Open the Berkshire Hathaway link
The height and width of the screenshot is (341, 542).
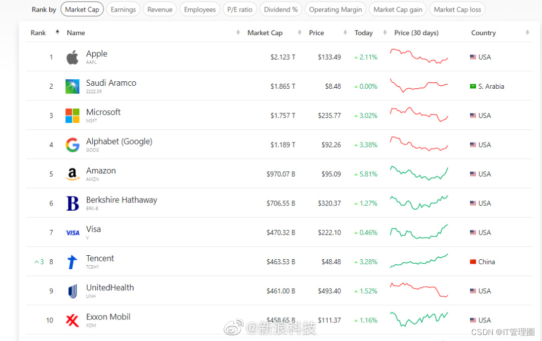tap(121, 200)
